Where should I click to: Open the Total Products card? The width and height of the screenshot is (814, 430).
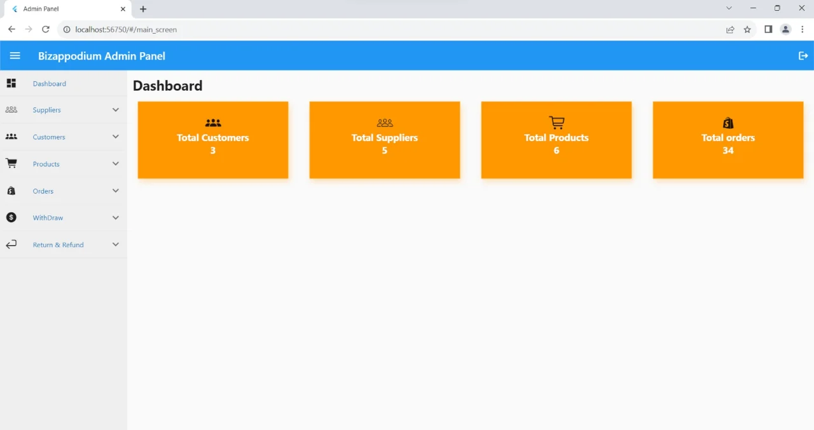556,140
